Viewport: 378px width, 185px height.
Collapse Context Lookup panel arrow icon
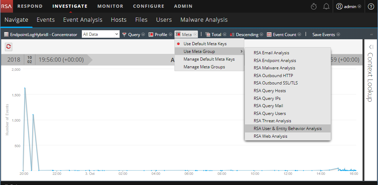pos(371,47)
